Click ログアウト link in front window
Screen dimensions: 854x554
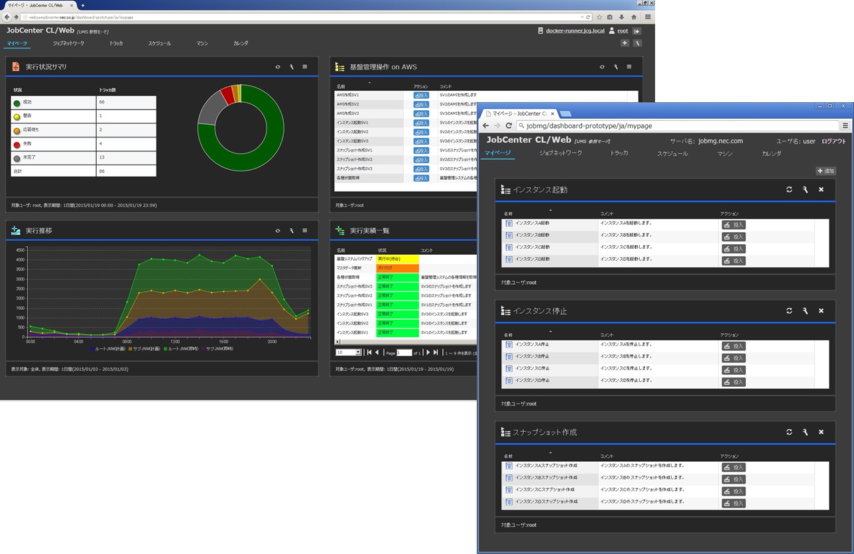click(833, 141)
